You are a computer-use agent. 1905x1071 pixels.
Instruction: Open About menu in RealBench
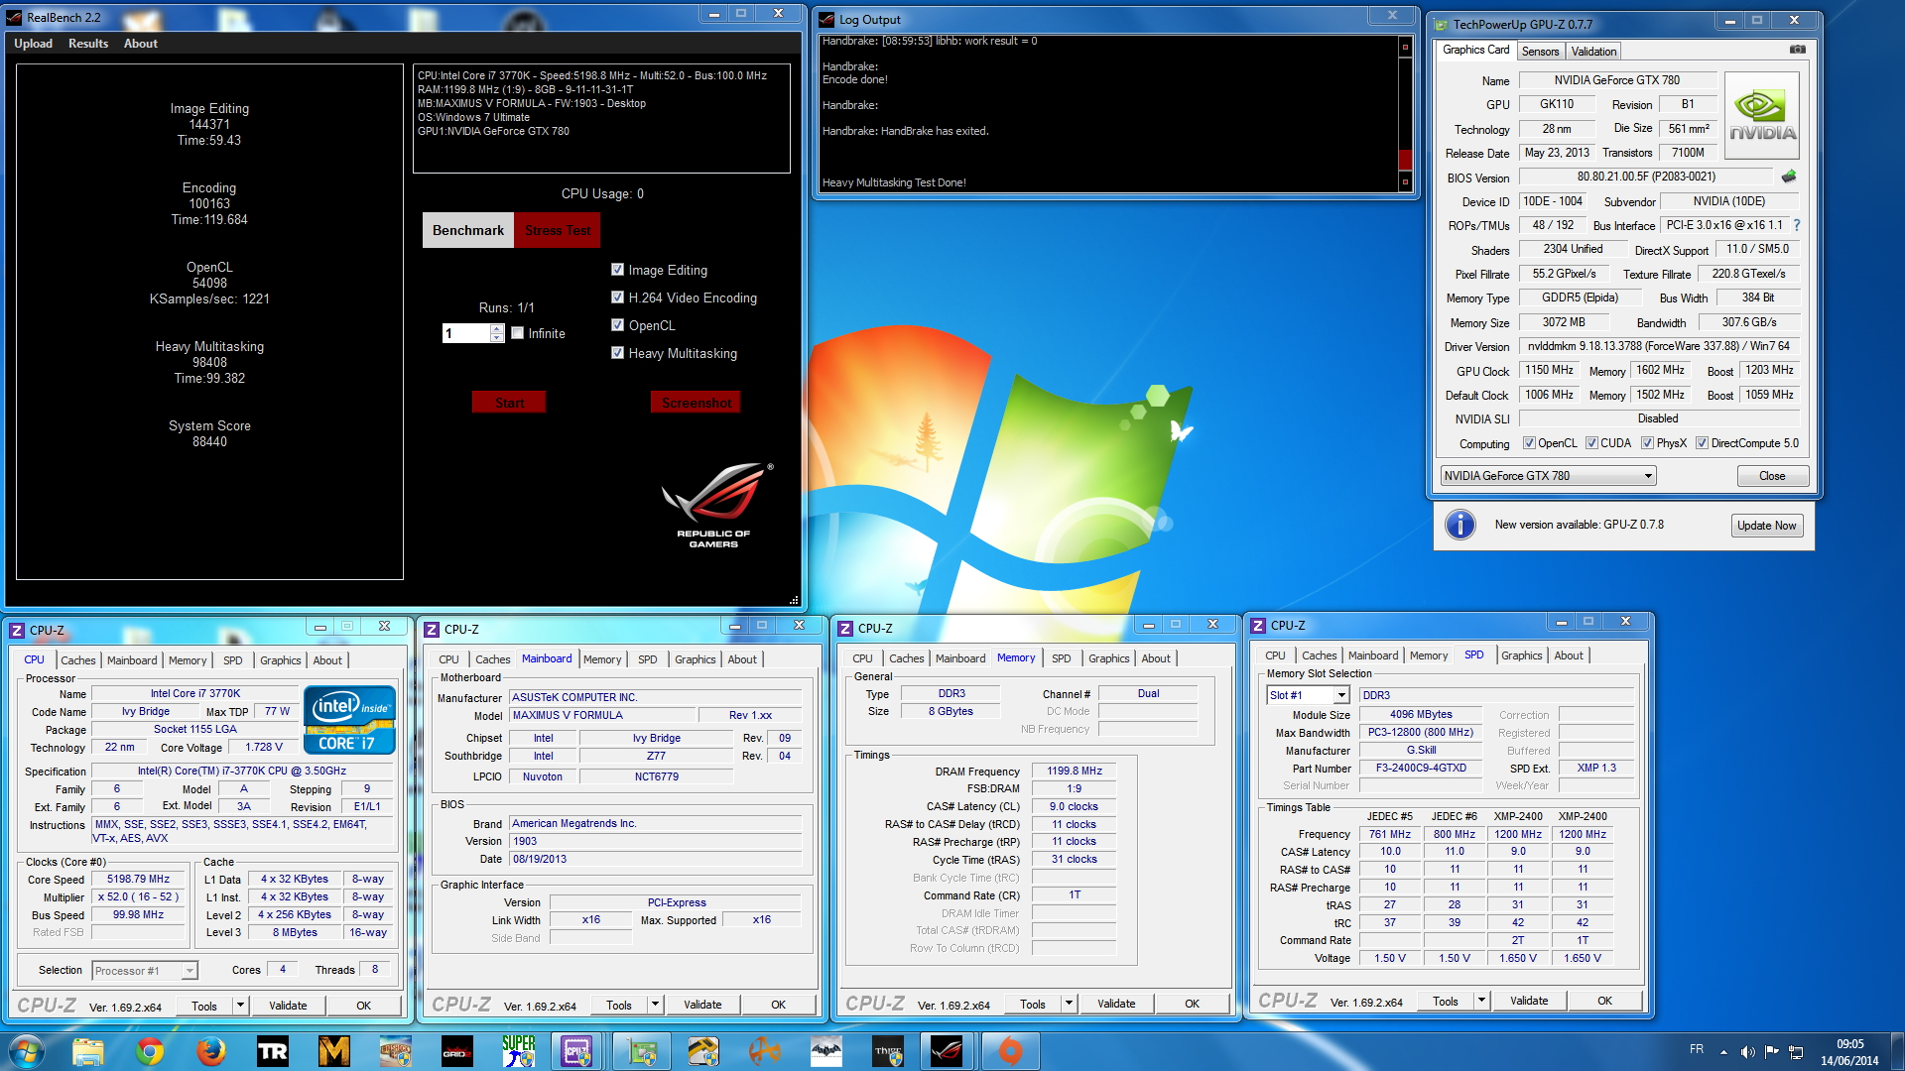click(x=140, y=44)
